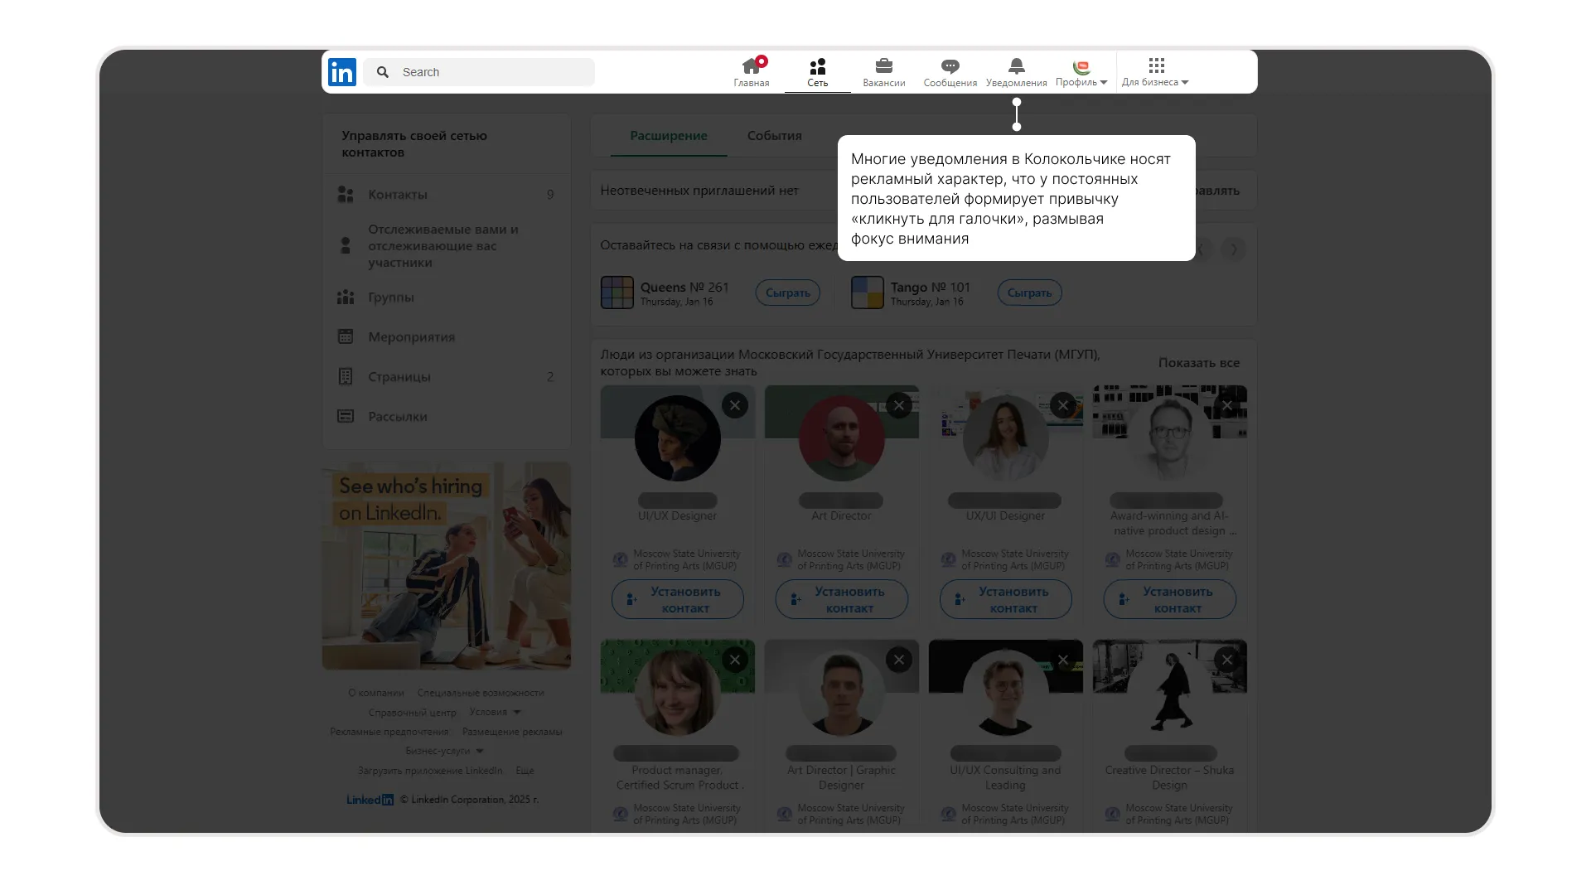
Task: Open the Вакансии briefcase icon
Action: (x=883, y=67)
